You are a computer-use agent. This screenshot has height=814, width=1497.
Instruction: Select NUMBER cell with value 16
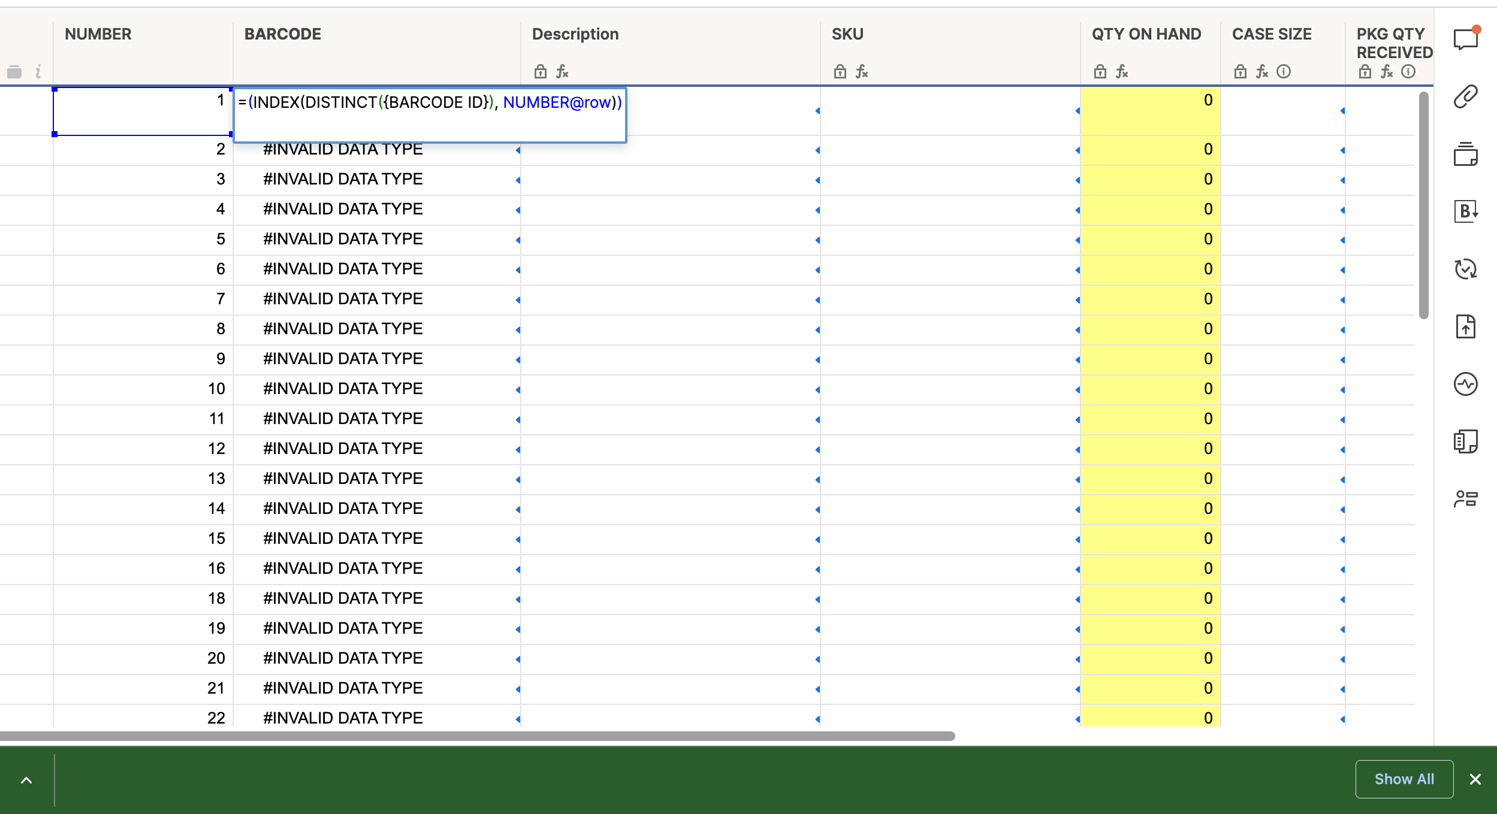pos(143,569)
